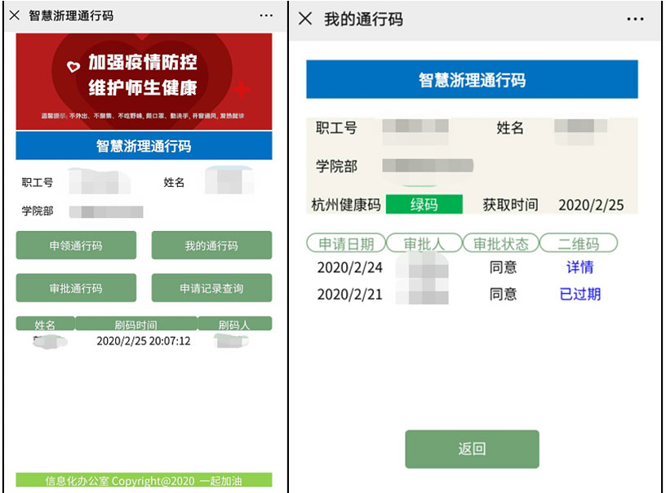
Task: Tap the red epidemic prevention banner
Action: click(x=144, y=82)
